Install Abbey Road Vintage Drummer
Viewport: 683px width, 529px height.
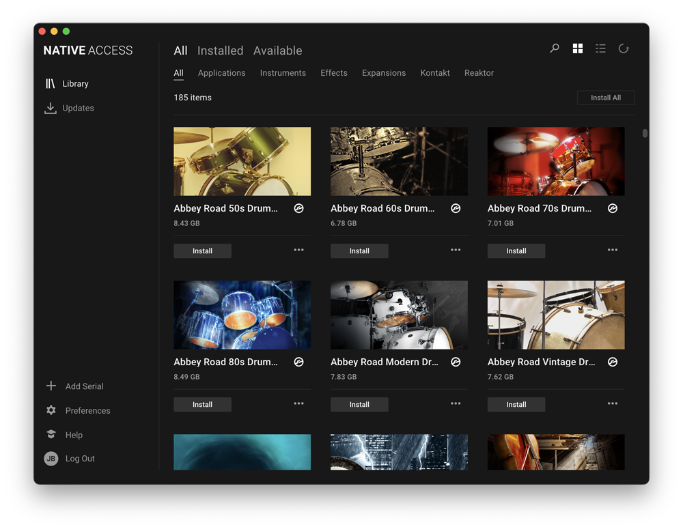[516, 405]
